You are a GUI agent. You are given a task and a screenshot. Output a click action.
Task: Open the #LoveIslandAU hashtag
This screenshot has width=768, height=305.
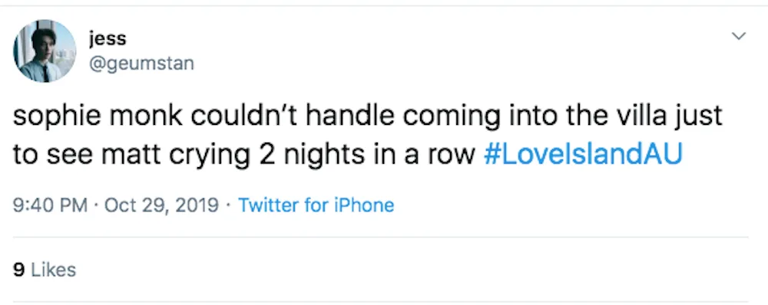[x=583, y=154]
